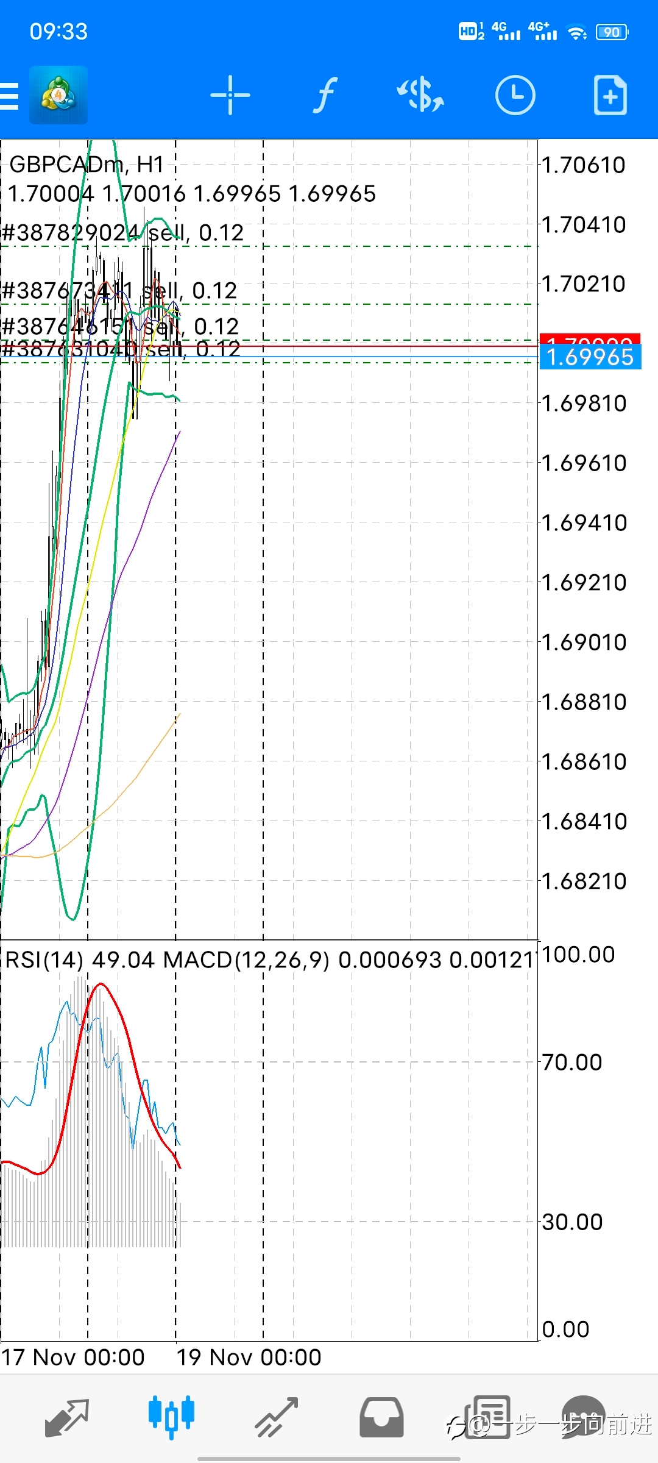Open the hamburger side menu
Viewport: 658px width, 1463px height.
pyautogui.click(x=9, y=96)
